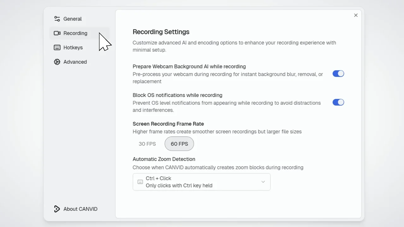404x227 pixels.
Task: Click the CANVID logo beside About CANVID
Action: (x=57, y=209)
